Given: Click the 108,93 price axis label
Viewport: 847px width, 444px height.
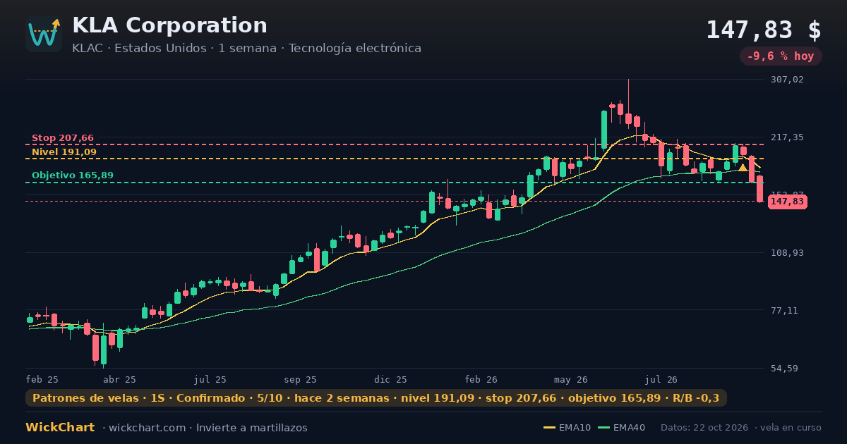Looking at the screenshot, I should point(787,253).
